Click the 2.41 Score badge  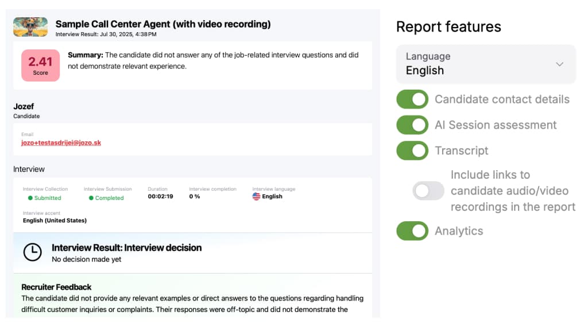tap(41, 66)
